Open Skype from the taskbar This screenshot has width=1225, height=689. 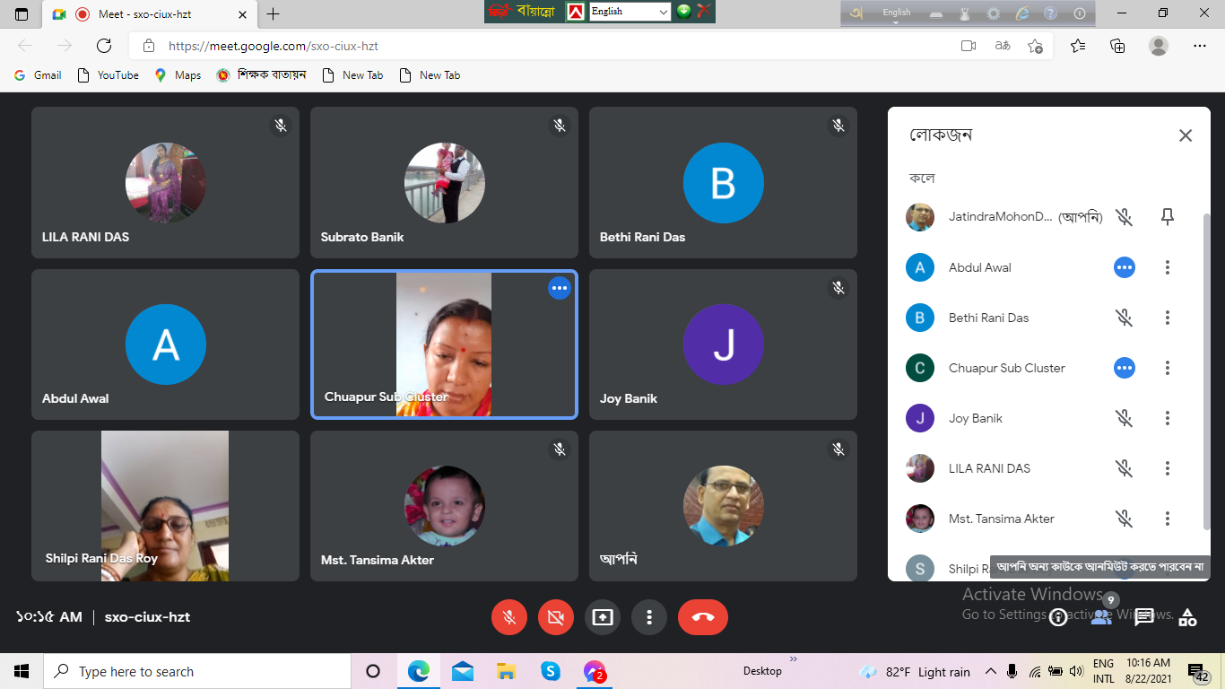click(x=551, y=671)
